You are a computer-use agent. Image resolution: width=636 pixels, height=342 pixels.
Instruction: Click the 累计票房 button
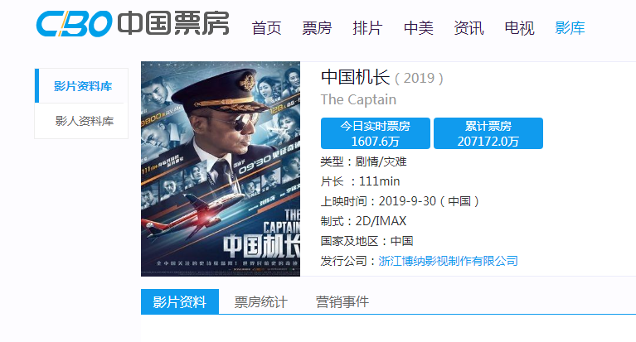click(x=488, y=133)
